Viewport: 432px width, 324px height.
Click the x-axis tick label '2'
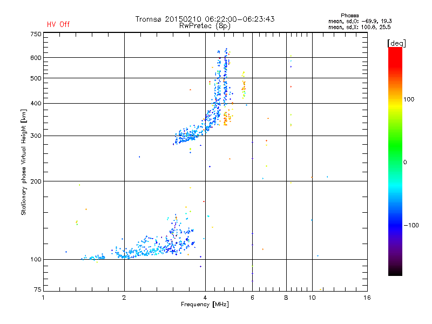coord(124,298)
